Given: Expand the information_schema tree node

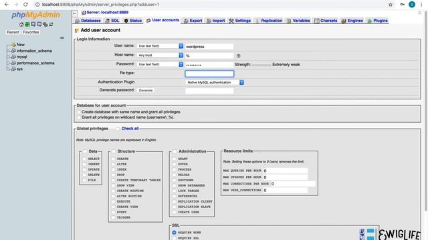Looking at the screenshot, I should (8, 51).
